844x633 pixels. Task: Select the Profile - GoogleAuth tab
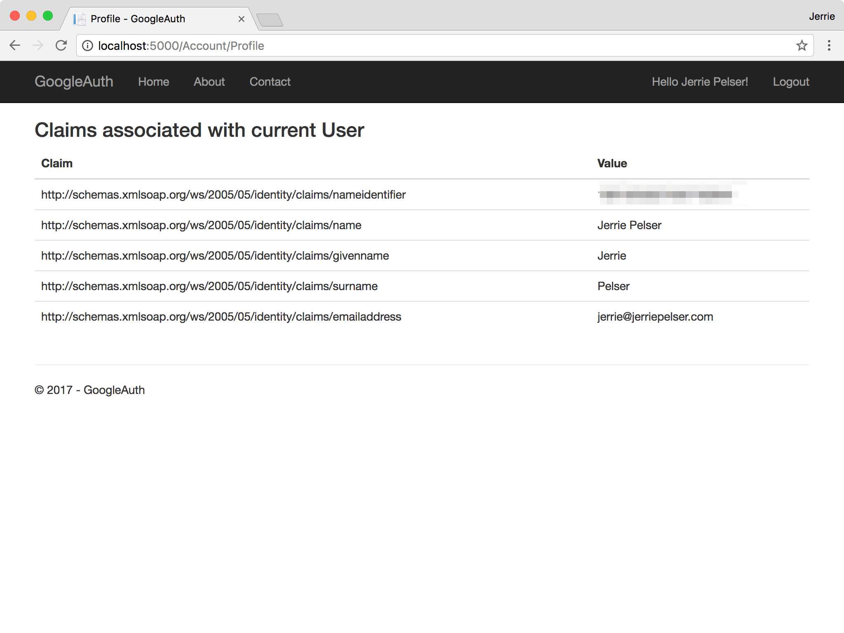pos(160,19)
